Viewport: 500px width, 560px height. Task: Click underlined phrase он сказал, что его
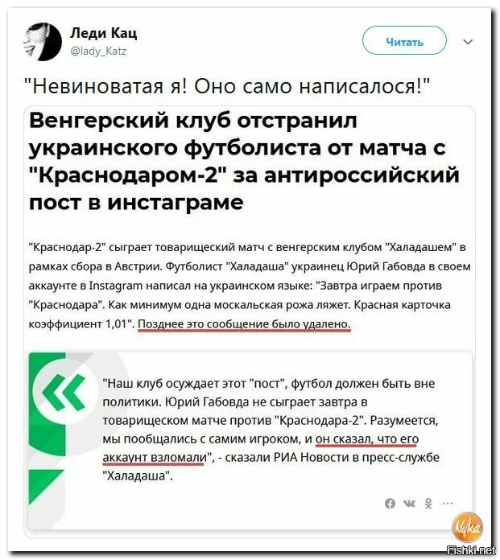point(366,439)
